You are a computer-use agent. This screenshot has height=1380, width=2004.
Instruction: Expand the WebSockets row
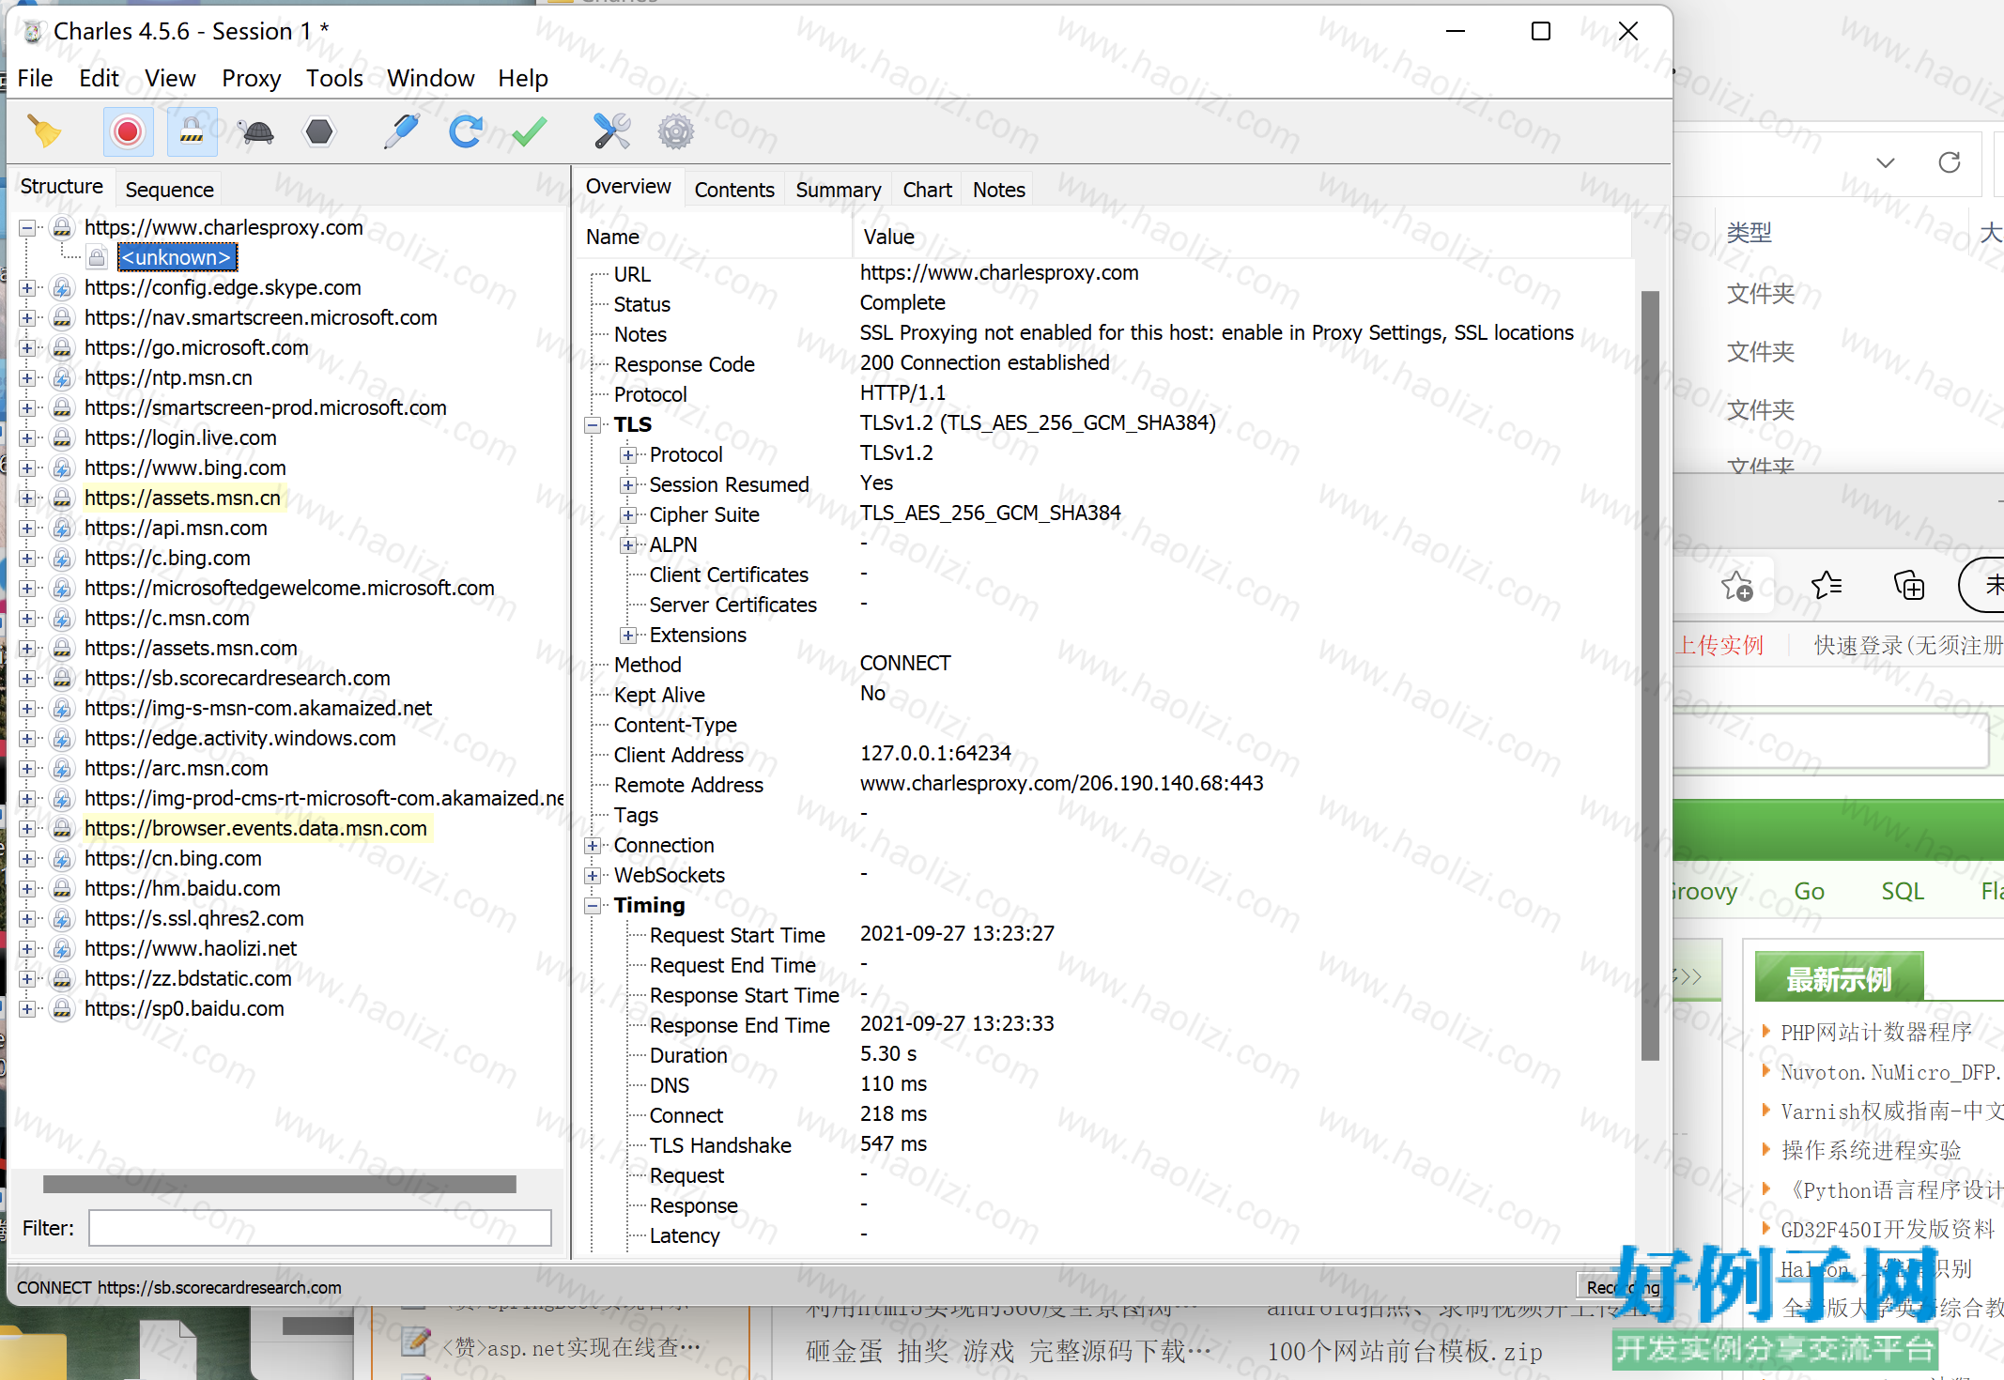(593, 876)
